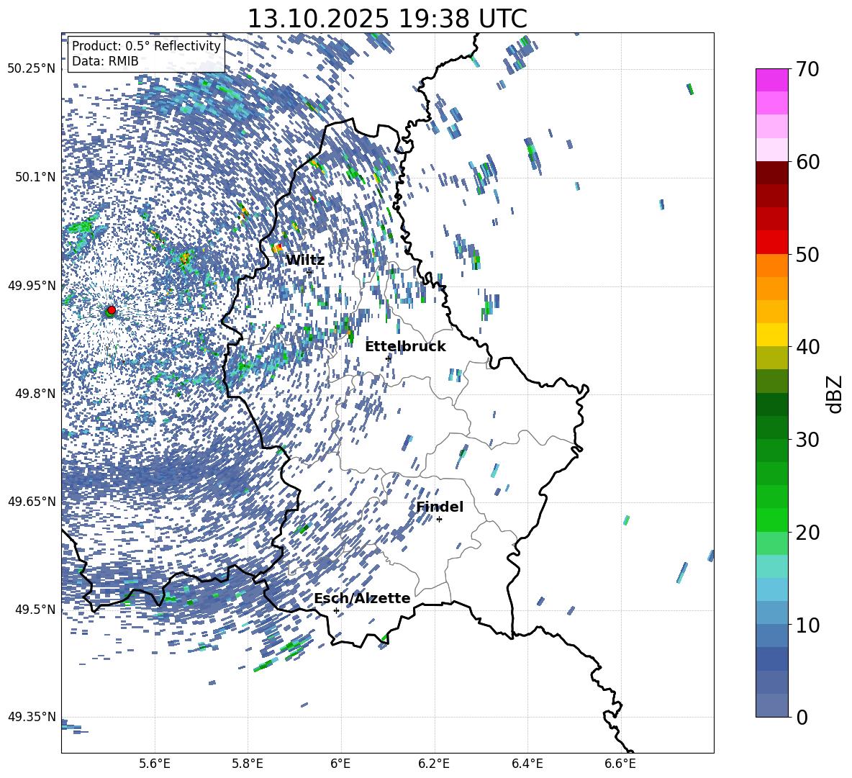Click the 6.2°E longitude label
Screen dimensions: 852x778
click(434, 764)
